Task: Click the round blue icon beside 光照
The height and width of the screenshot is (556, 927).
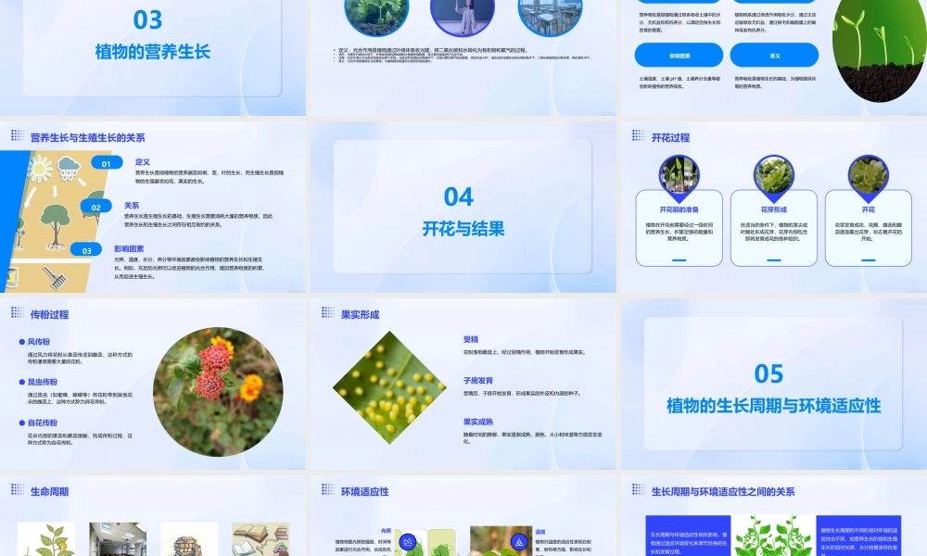Action: coord(407,541)
